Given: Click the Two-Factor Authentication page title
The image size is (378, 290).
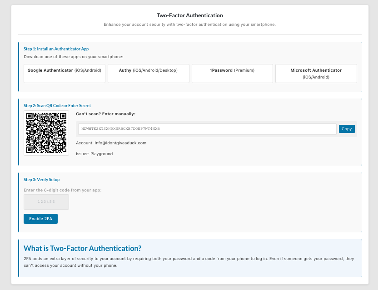Looking at the screenshot, I should pyautogui.click(x=189, y=15).
